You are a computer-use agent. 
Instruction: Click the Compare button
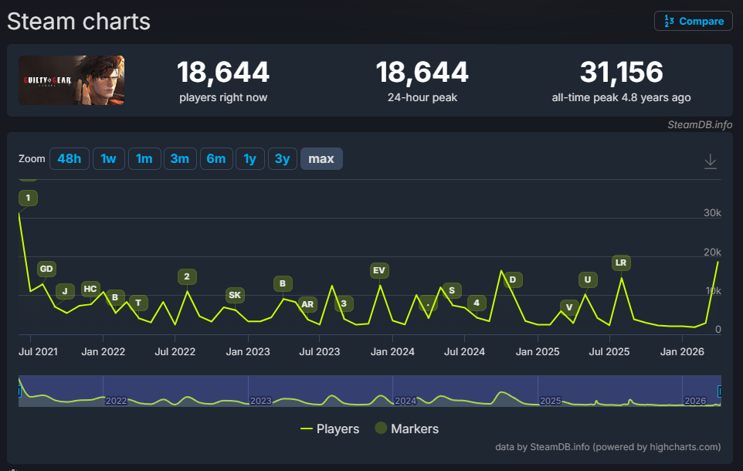click(694, 21)
